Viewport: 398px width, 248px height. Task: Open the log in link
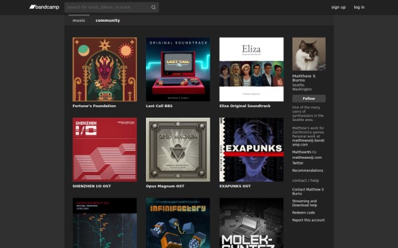click(359, 7)
